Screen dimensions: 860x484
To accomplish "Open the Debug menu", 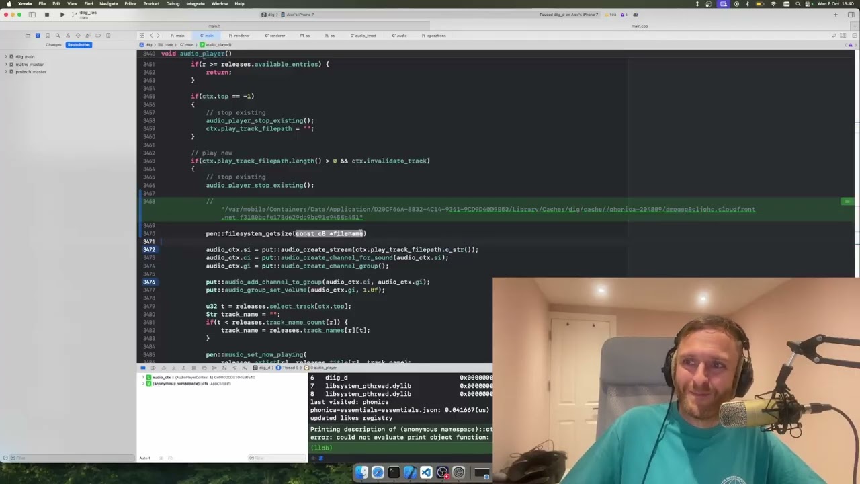I will point(173,4).
